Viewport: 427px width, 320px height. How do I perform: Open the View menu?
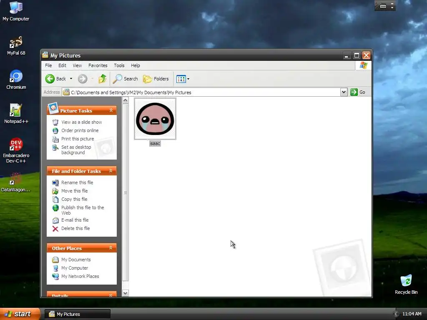point(77,65)
